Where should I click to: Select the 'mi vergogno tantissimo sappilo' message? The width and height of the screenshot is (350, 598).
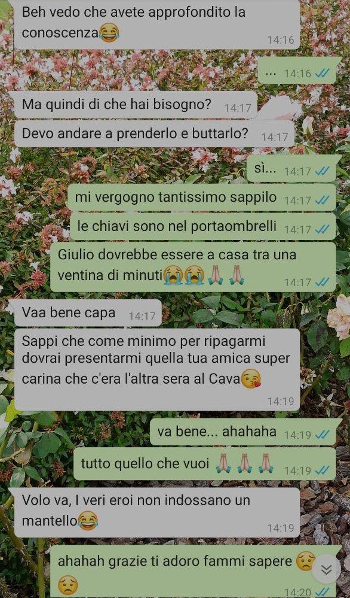(x=202, y=198)
